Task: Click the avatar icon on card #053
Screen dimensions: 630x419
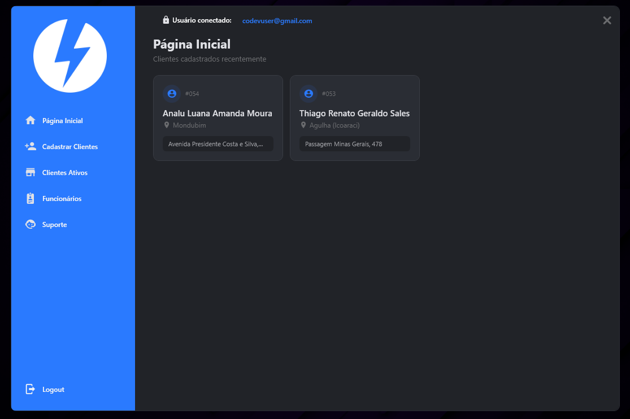Action: (x=309, y=94)
